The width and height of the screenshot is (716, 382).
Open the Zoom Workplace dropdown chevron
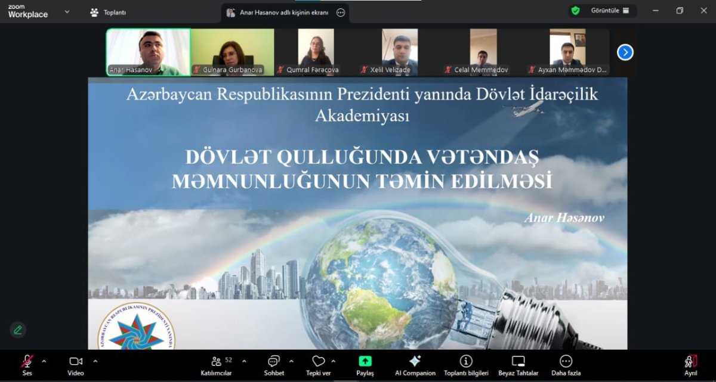pos(67,11)
